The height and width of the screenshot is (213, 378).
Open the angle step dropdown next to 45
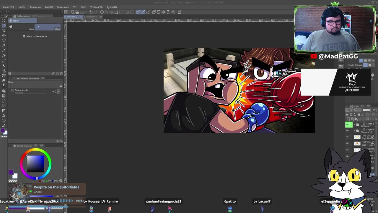(58, 91)
